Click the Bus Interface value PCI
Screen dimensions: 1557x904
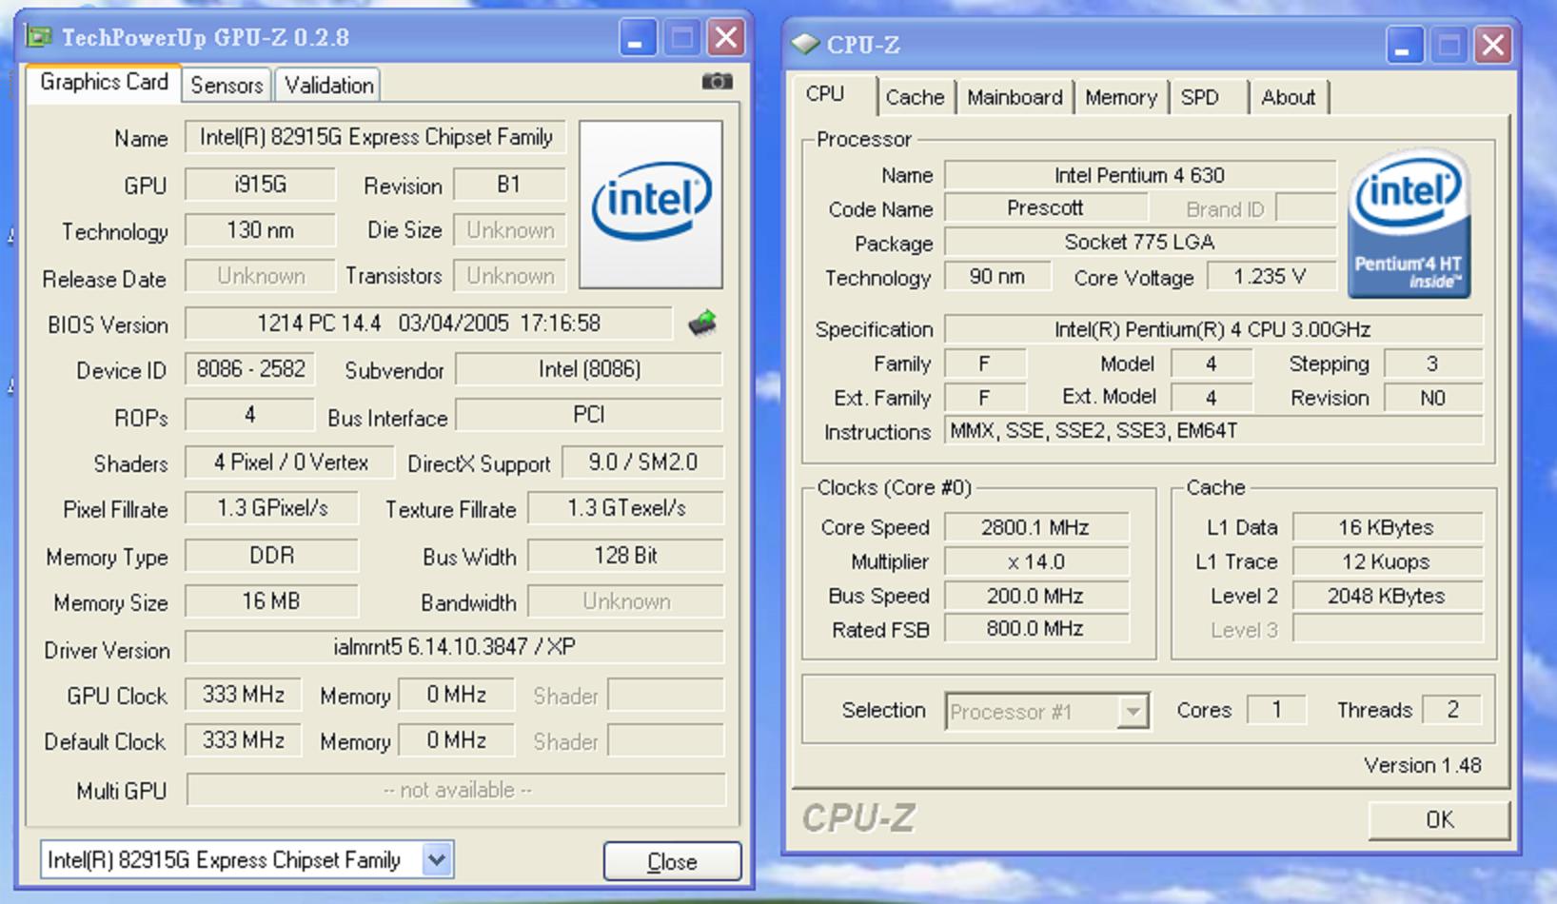click(589, 415)
